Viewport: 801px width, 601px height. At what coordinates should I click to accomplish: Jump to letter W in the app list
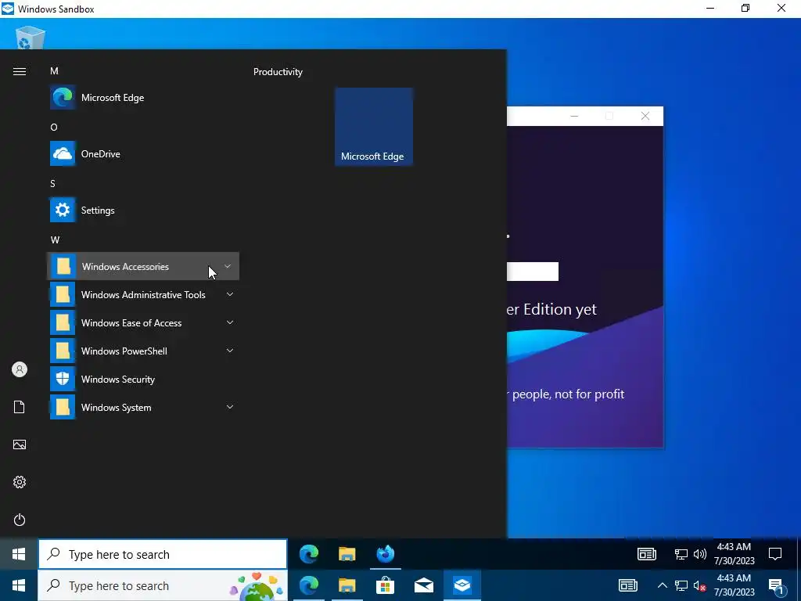pos(56,239)
